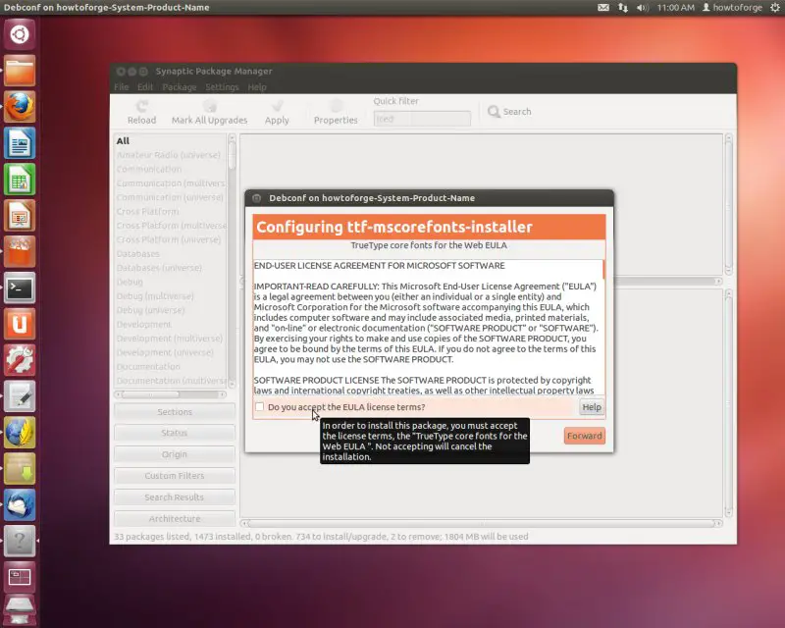
Task: Focus the Quick filter input field
Action: tap(422, 119)
